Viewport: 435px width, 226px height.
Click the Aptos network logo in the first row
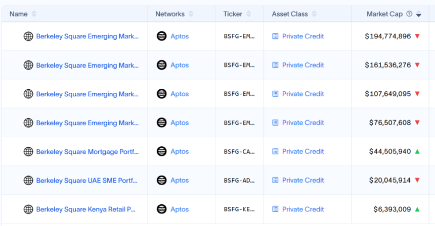161,36
